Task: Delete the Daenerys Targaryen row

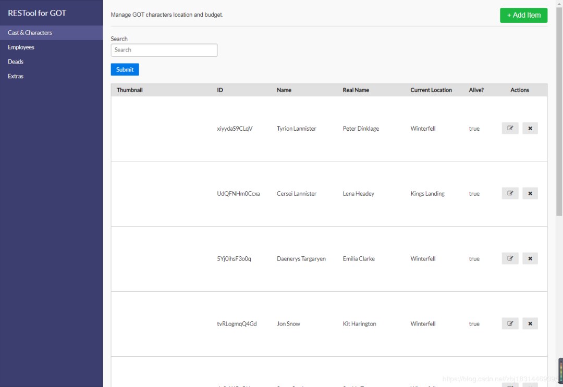Action: click(x=530, y=258)
